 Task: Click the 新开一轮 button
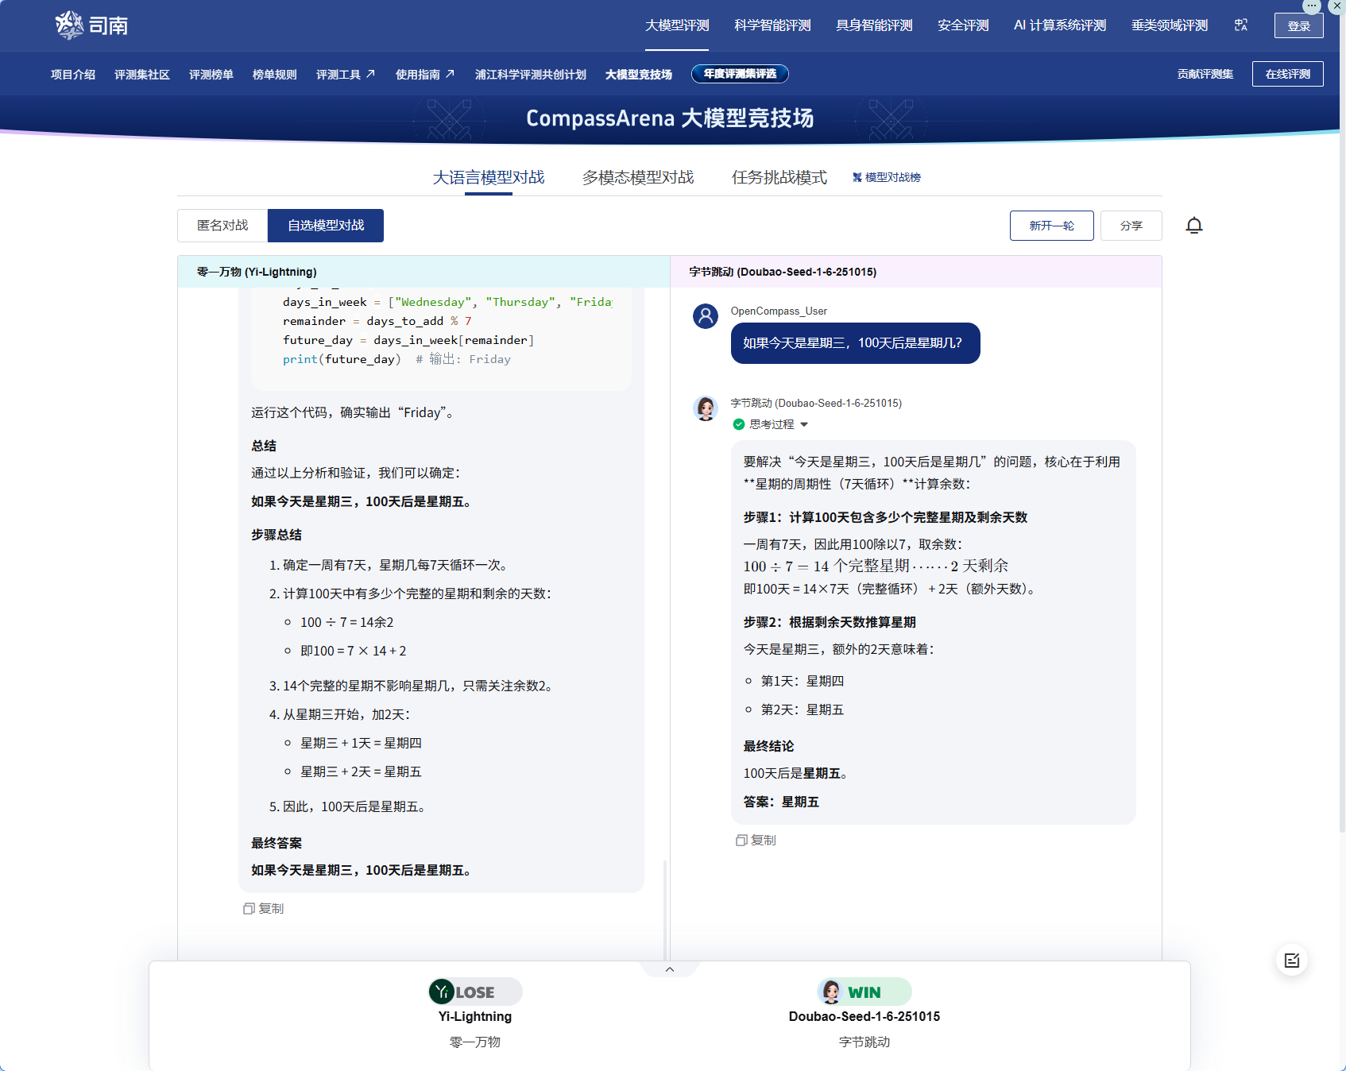1052,226
